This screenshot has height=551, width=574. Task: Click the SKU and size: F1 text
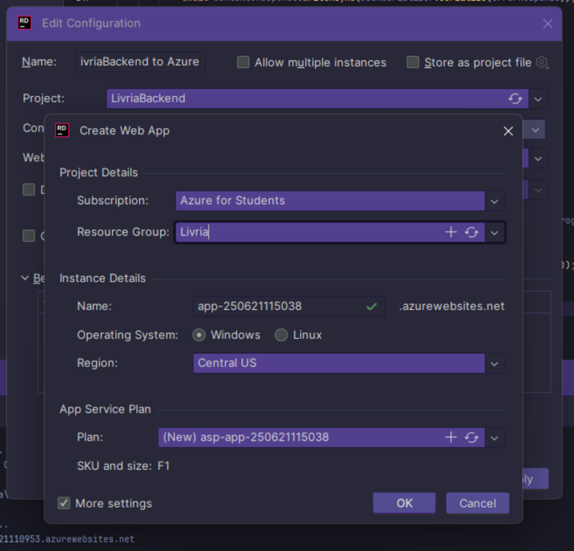[123, 466]
